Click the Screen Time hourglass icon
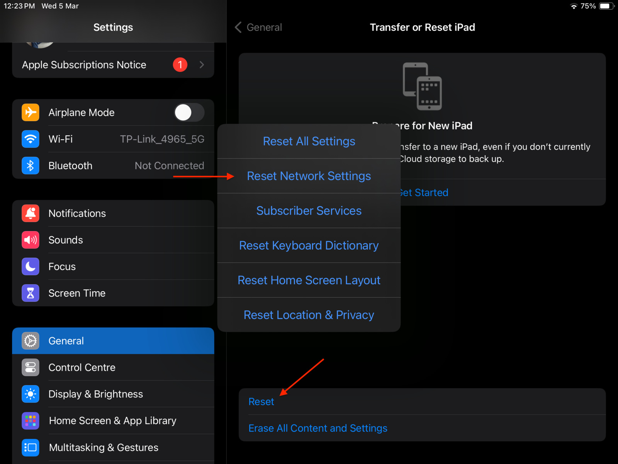Screen dimensions: 618x464 tap(30, 293)
